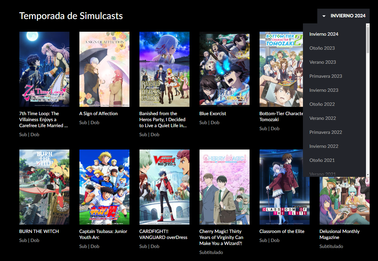Open the BURN THE WITCH poster
Screen dimensions: 378x261
[x=44, y=187]
